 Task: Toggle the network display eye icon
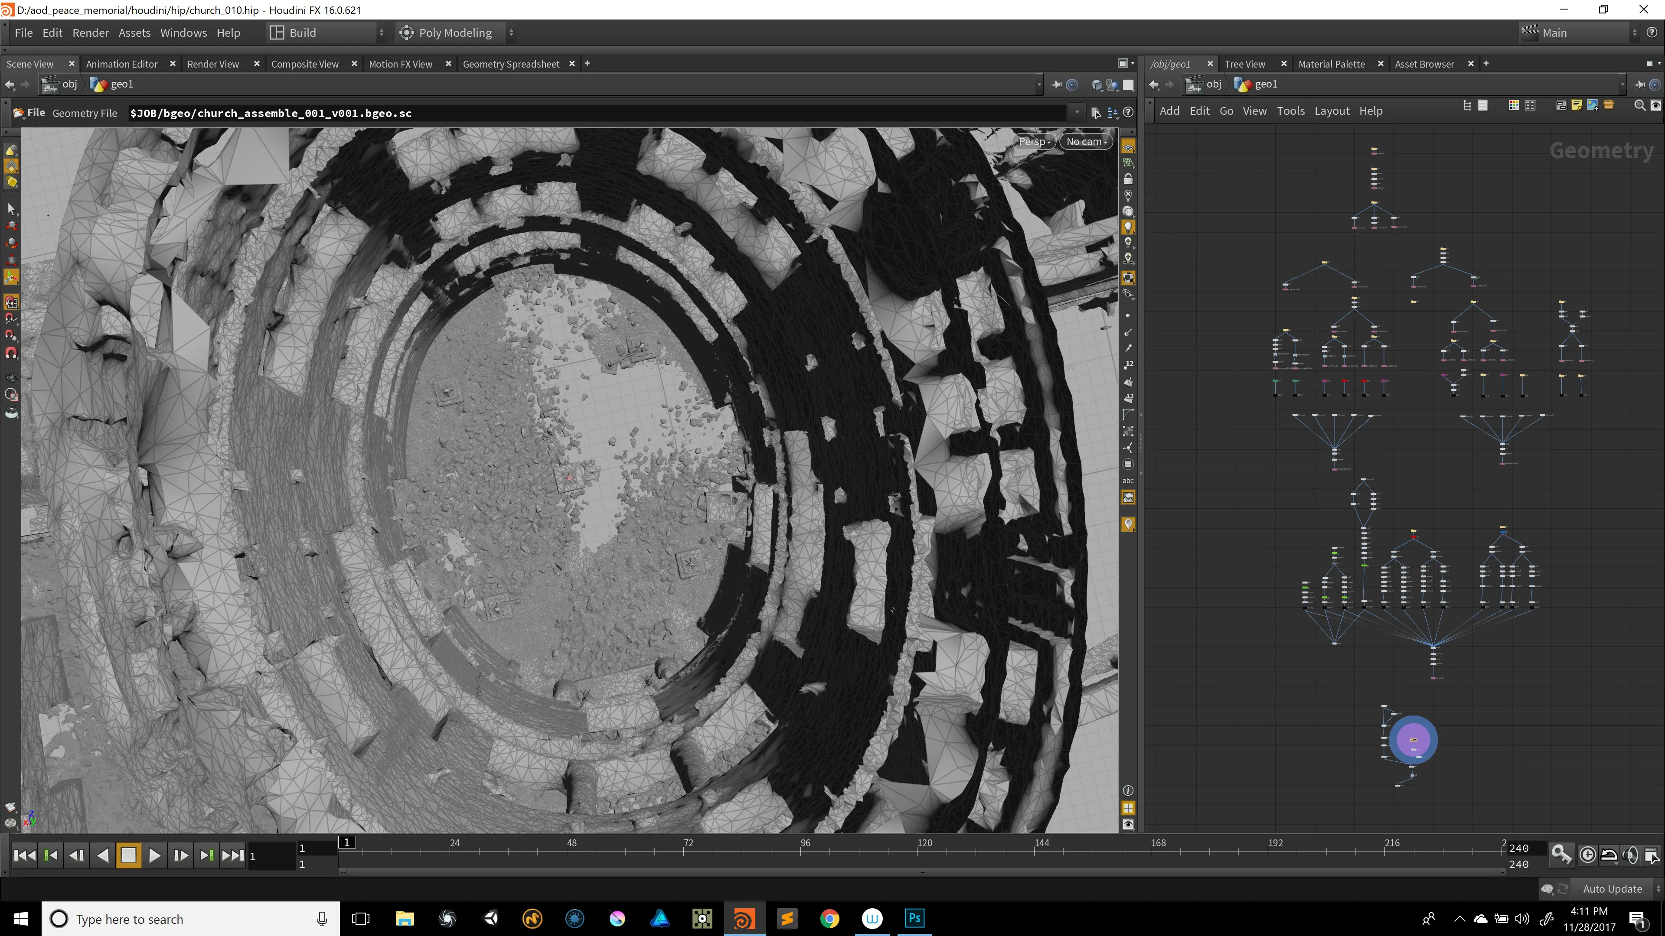click(x=1655, y=105)
